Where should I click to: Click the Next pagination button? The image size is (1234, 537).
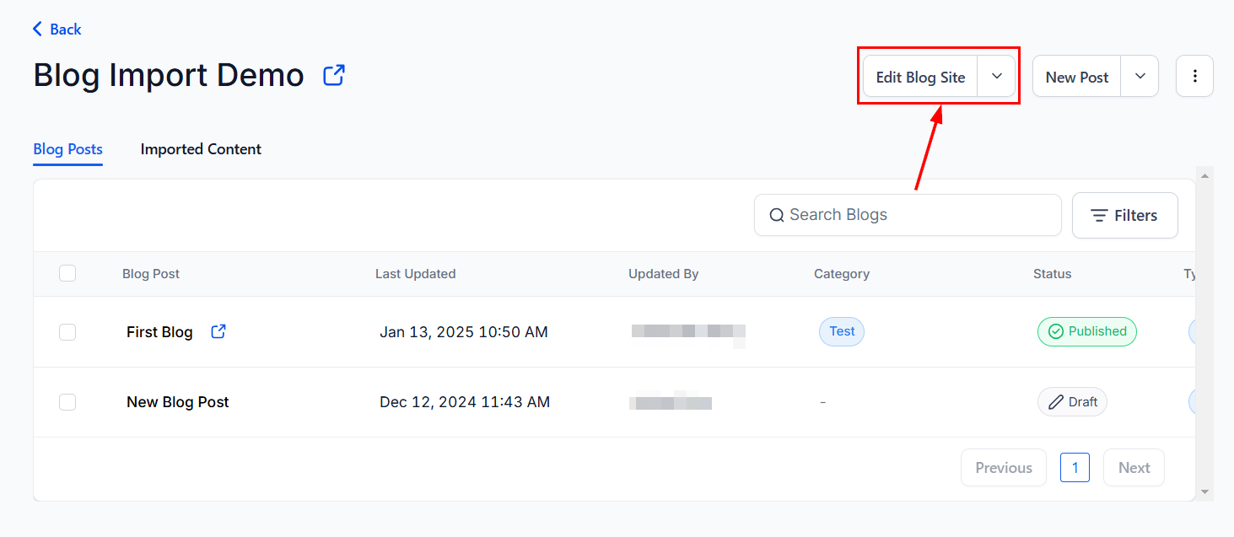point(1134,468)
